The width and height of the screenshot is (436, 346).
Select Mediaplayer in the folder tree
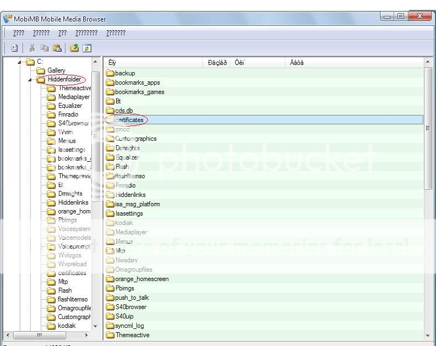tap(73, 97)
